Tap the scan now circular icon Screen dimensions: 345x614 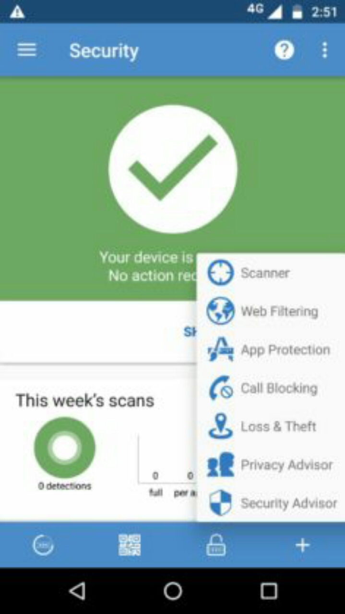tap(43, 545)
